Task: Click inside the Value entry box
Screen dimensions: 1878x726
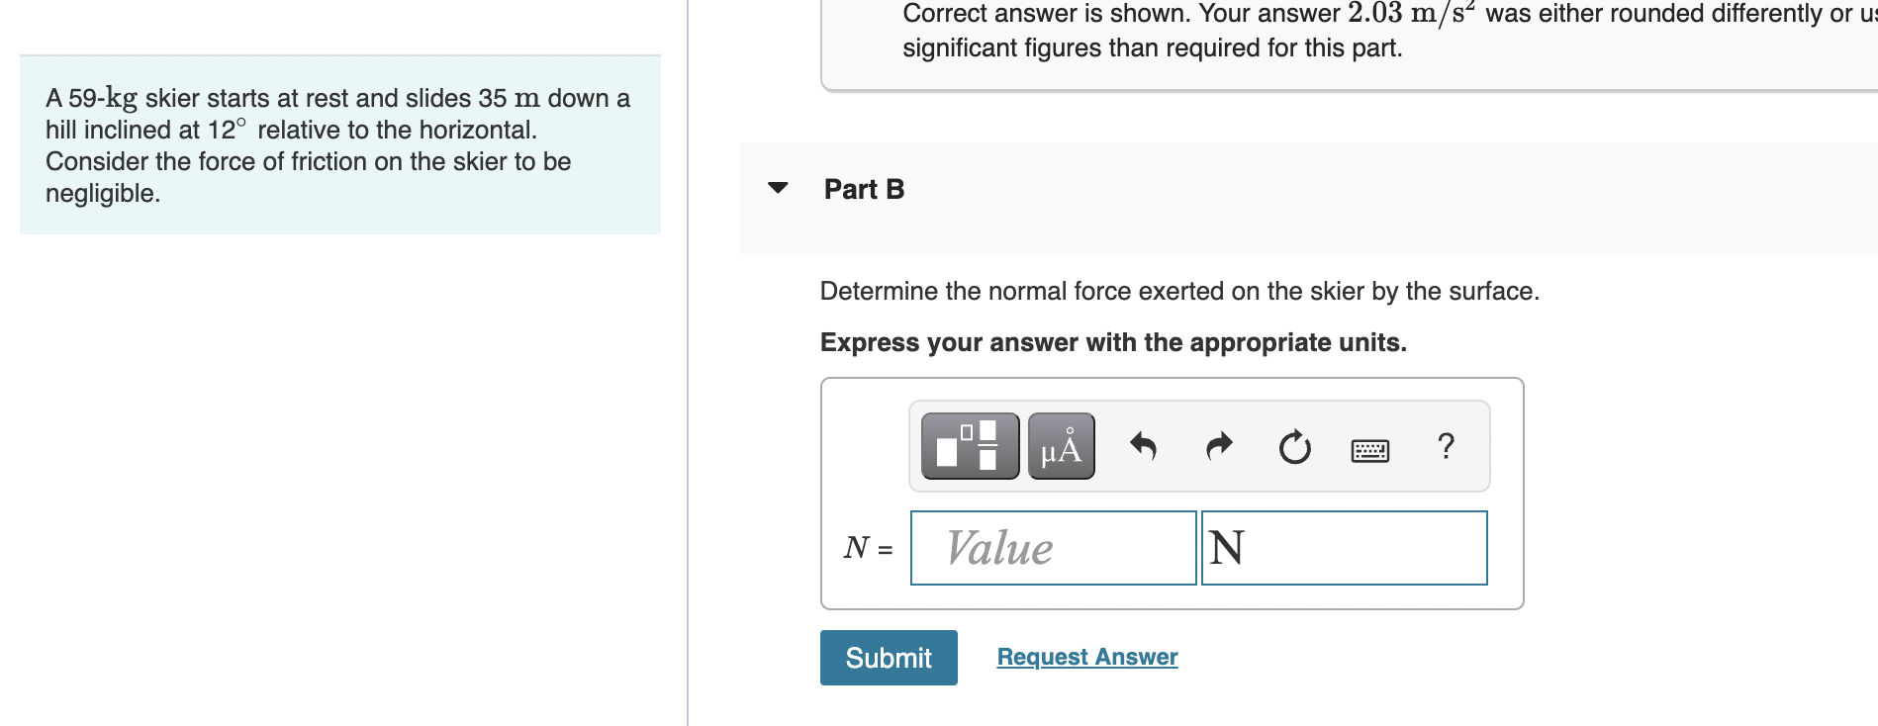Action: (x=1052, y=548)
